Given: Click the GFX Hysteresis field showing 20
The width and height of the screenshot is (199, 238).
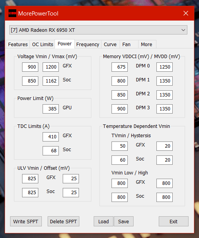Looking at the screenshot, I should pos(165,146).
